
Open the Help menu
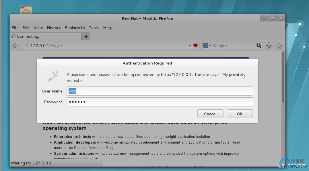click(x=108, y=28)
